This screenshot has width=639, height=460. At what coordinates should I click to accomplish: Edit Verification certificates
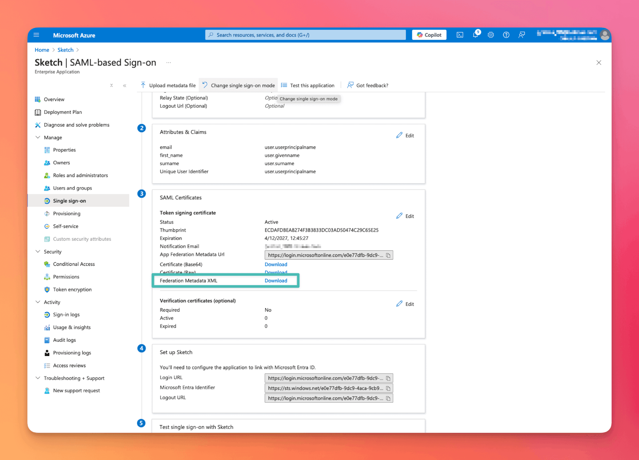(405, 304)
